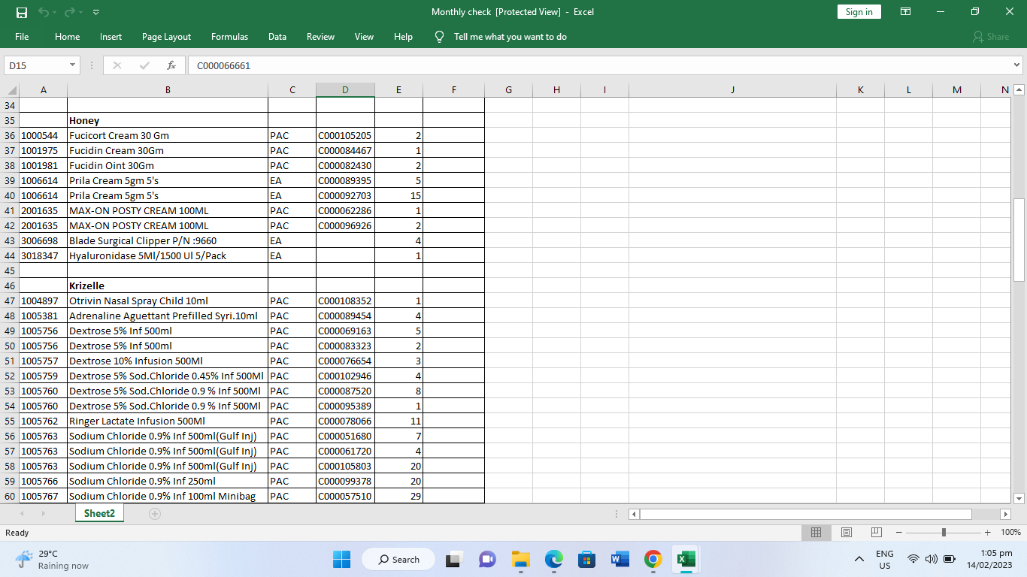Click the next sheet navigation arrow

click(x=43, y=514)
